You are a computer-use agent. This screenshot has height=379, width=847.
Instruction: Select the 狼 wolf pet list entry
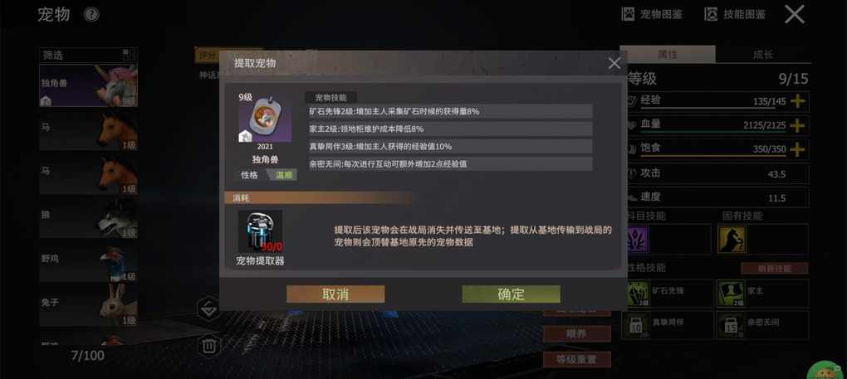point(88,218)
